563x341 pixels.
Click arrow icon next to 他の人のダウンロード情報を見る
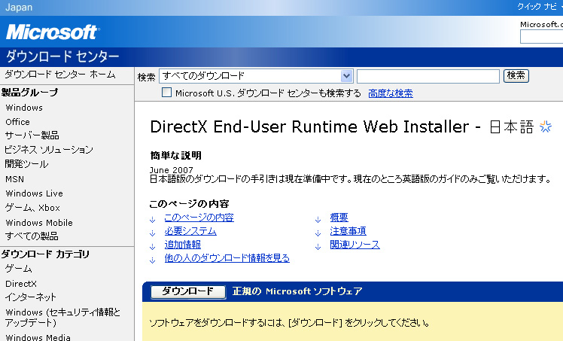153,260
